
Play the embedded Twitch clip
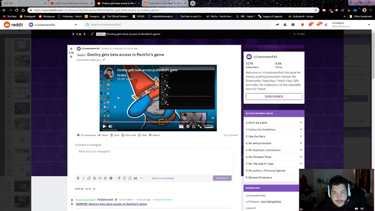pyautogui.click(x=104, y=127)
